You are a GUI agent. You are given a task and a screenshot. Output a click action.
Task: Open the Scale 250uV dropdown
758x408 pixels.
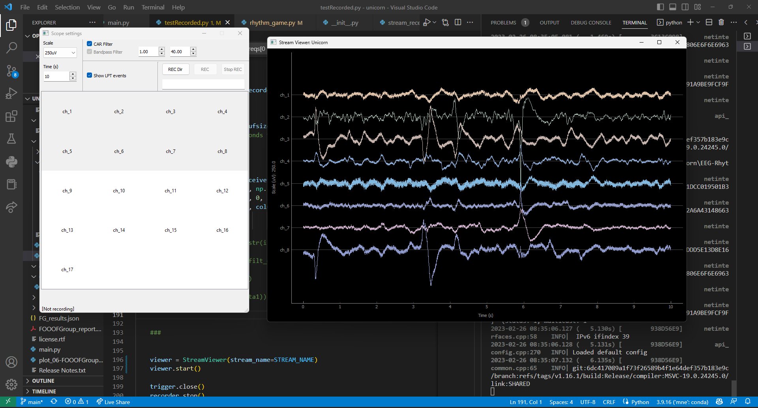(60, 53)
